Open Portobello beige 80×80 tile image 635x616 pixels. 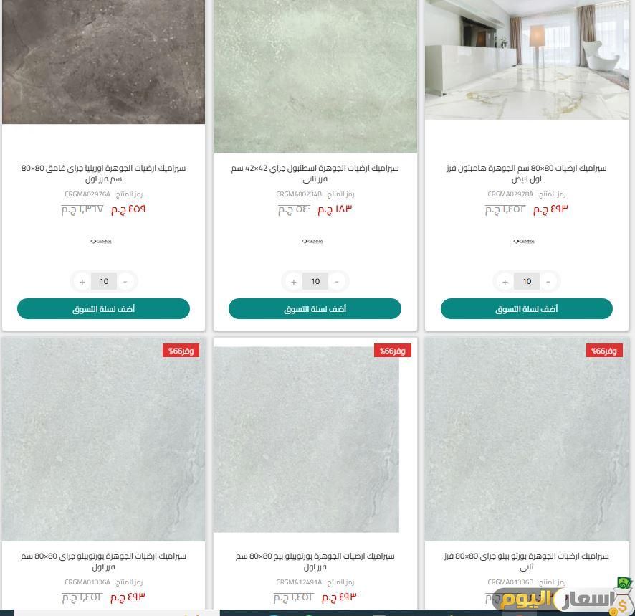pos(306,440)
